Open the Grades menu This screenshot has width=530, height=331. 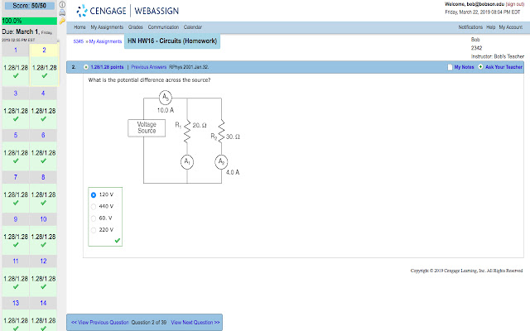pos(136,27)
